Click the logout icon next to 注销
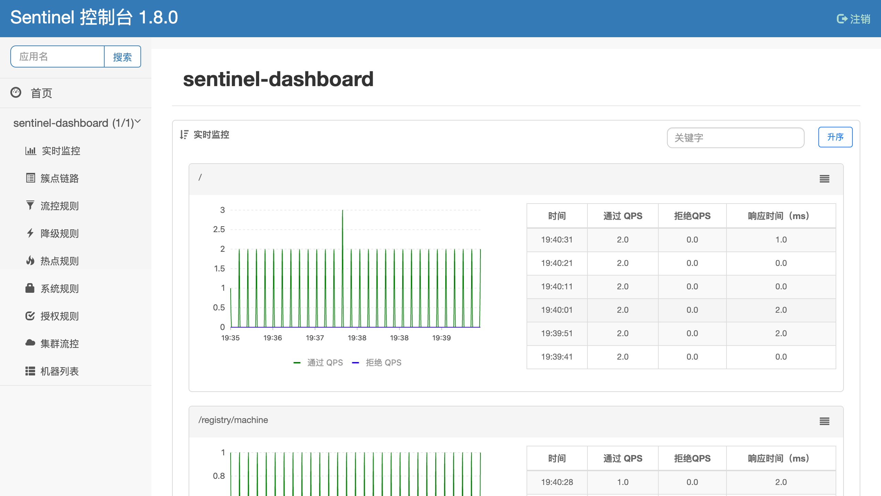881x496 pixels. click(x=842, y=19)
